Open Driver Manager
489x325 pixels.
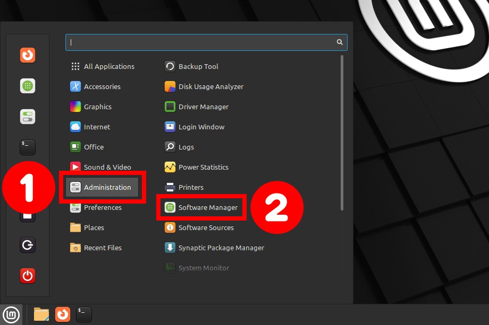(197, 107)
